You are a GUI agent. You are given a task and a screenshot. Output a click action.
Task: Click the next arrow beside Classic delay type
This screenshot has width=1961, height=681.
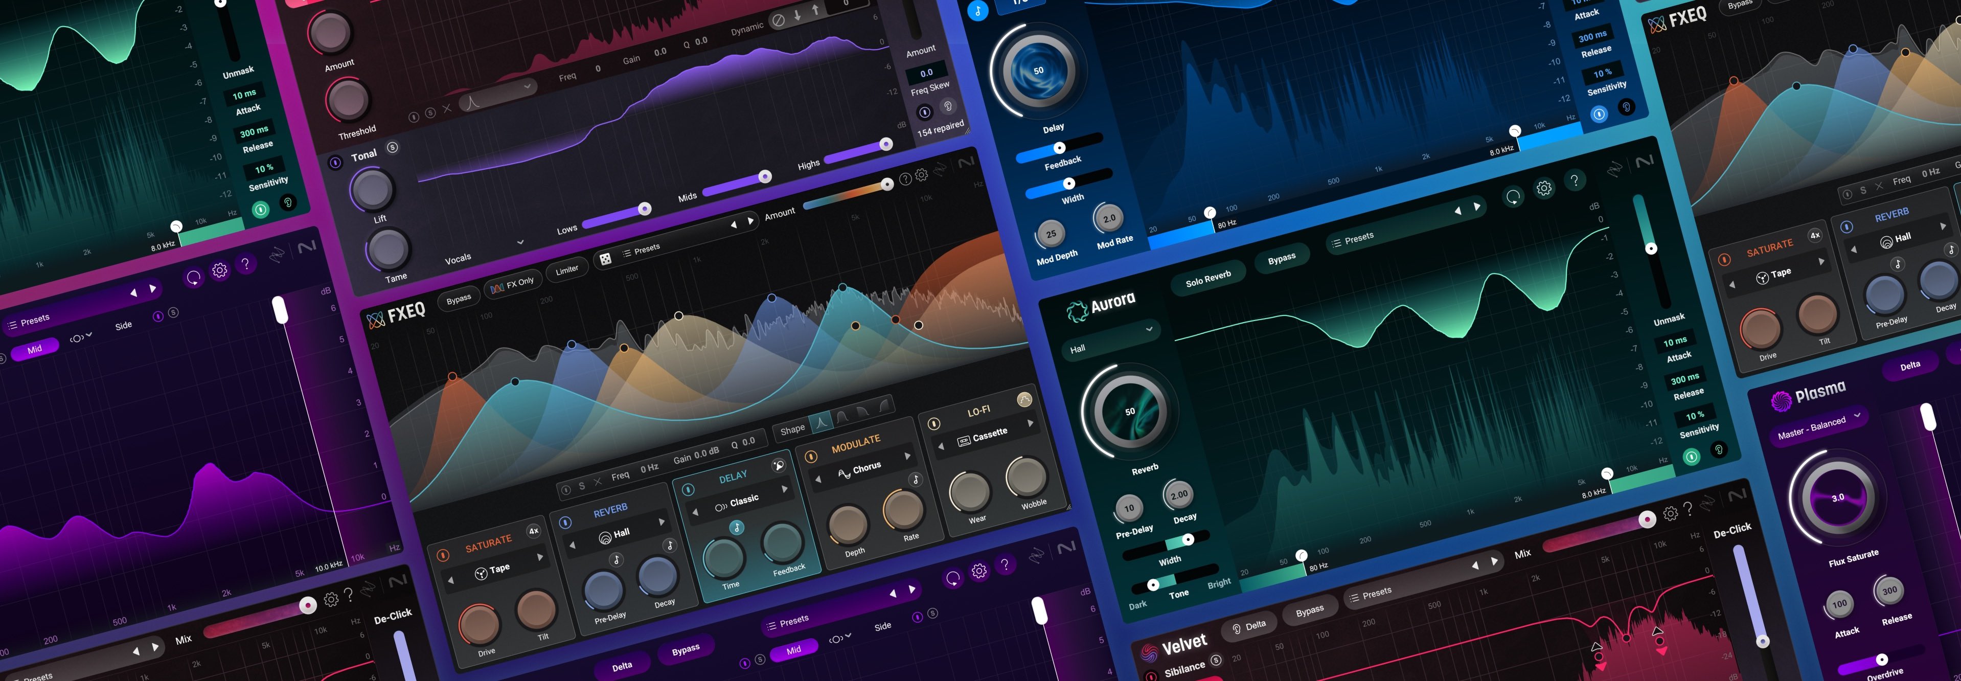click(784, 488)
